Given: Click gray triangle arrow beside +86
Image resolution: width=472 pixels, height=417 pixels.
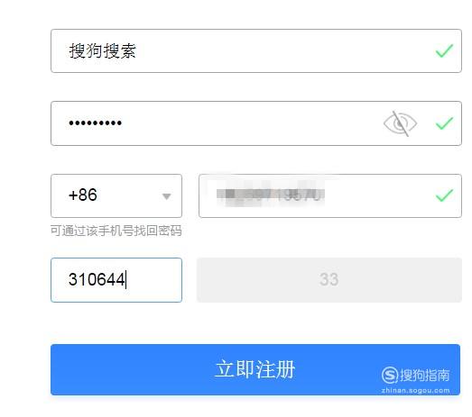Looking at the screenshot, I should coord(166,196).
